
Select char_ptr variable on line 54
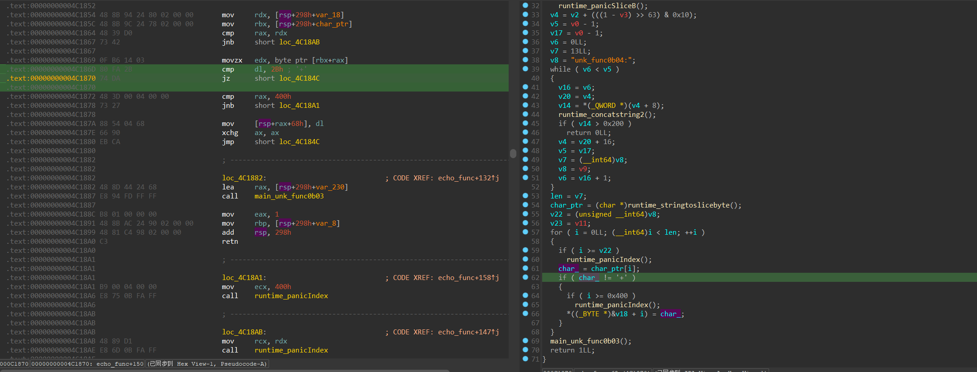tap(566, 205)
